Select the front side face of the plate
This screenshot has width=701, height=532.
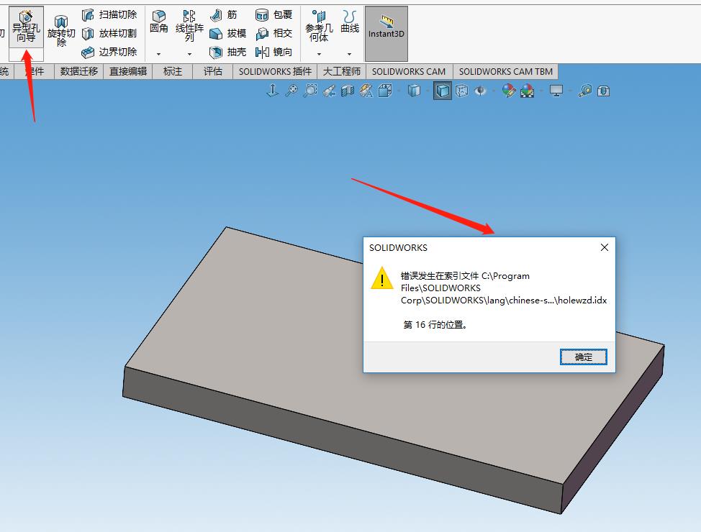point(342,440)
